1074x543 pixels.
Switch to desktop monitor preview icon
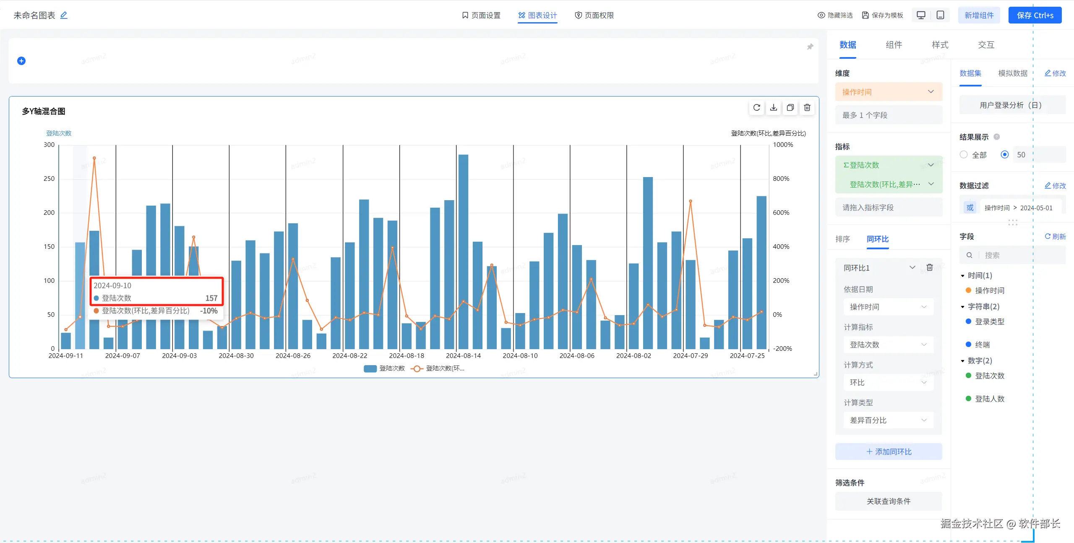921,16
